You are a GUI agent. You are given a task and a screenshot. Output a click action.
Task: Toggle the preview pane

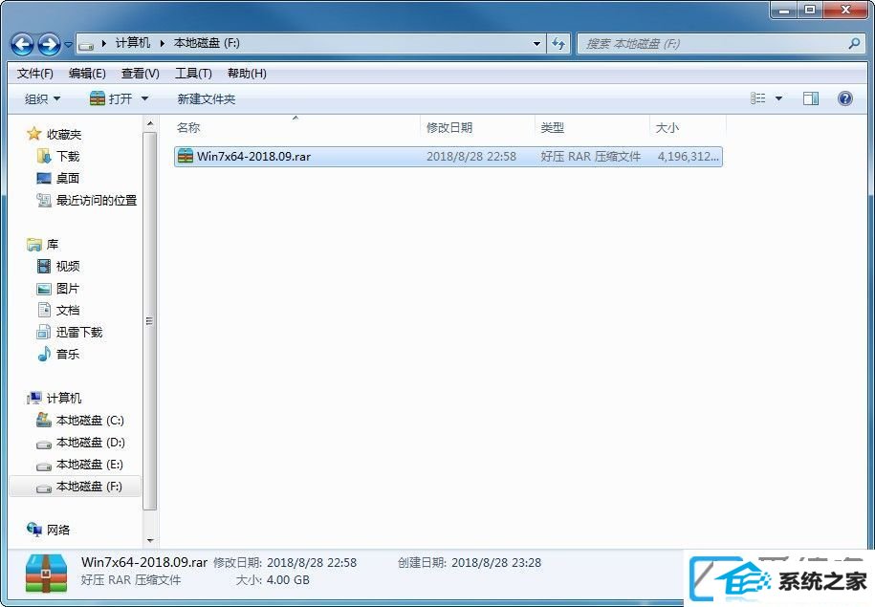click(811, 98)
